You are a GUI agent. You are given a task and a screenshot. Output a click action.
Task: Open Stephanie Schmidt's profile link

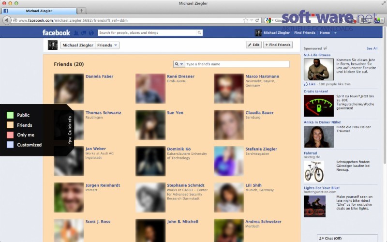[x=186, y=185]
